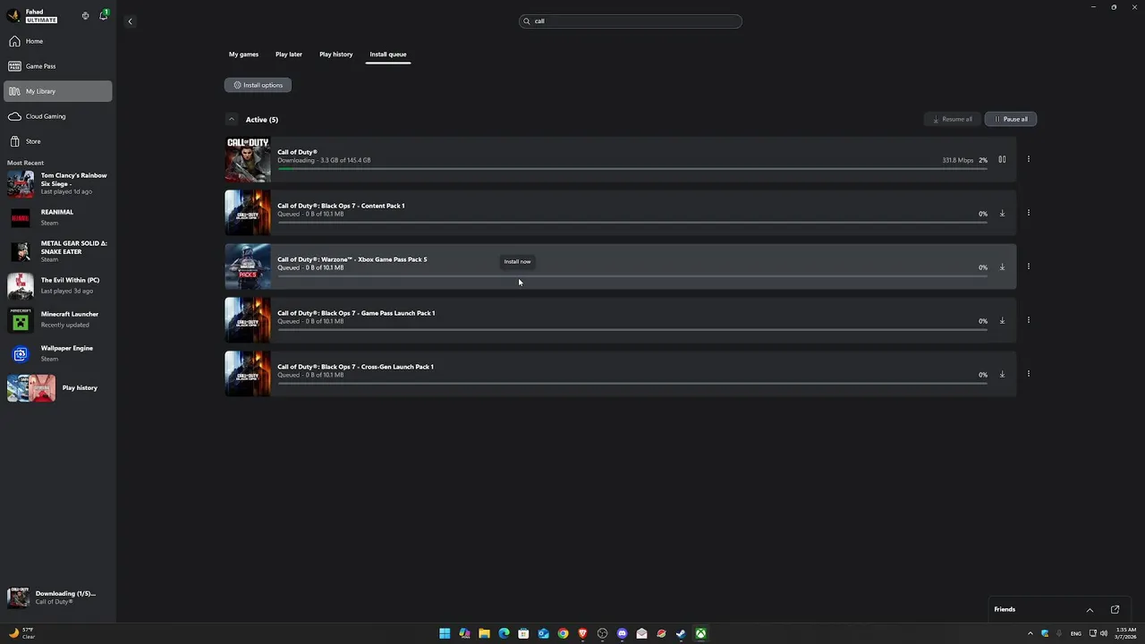Screen dimensions: 1145x644
Task: Install Cross-Gen Launch Pack 1 now
Action: pyautogui.click(x=1002, y=374)
